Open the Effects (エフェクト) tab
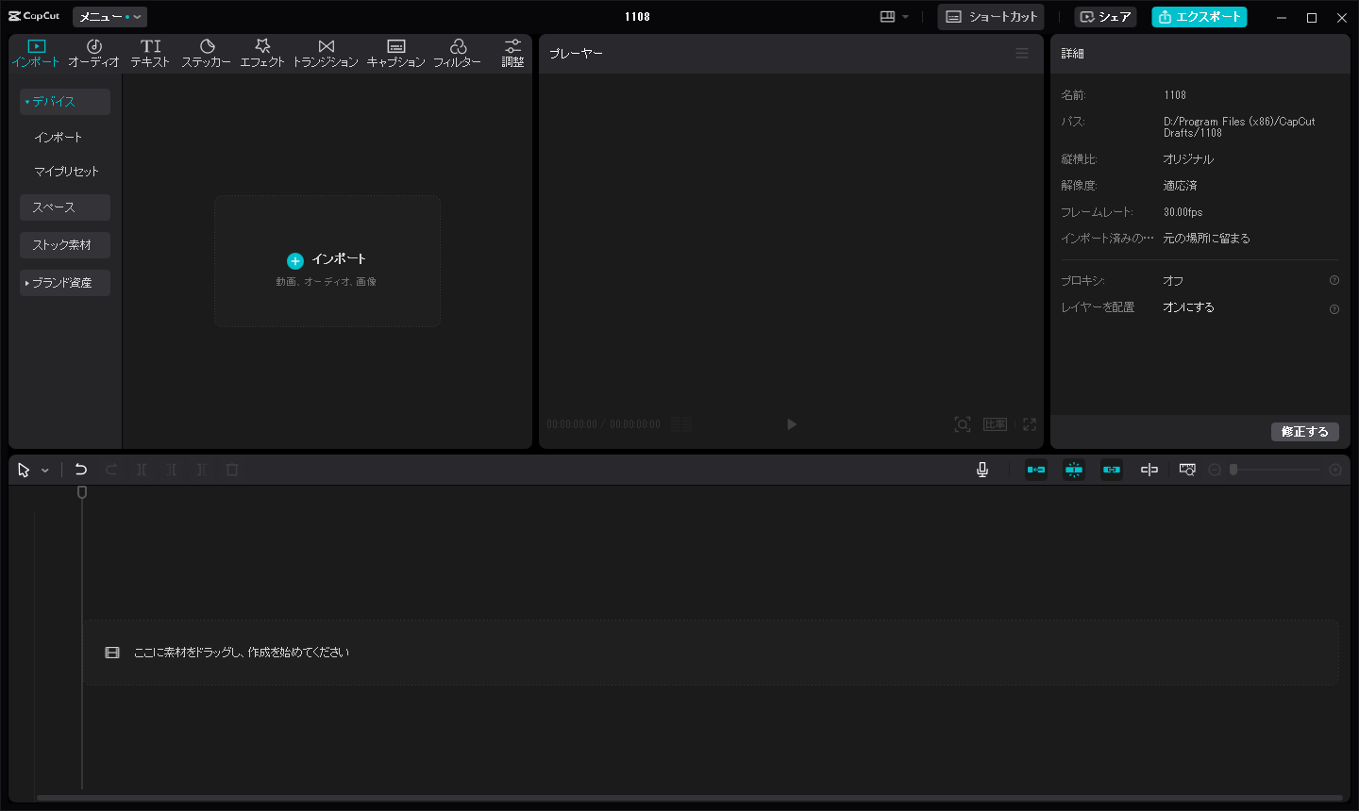The image size is (1359, 811). point(262,53)
